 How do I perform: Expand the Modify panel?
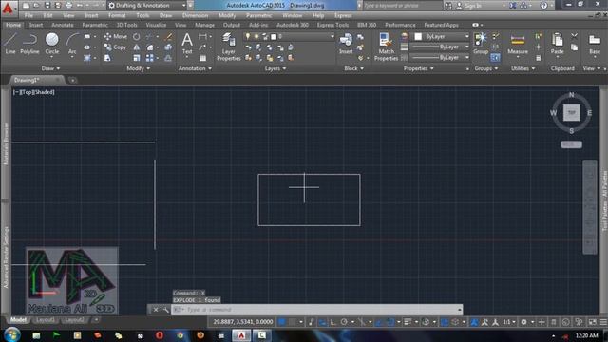point(138,68)
